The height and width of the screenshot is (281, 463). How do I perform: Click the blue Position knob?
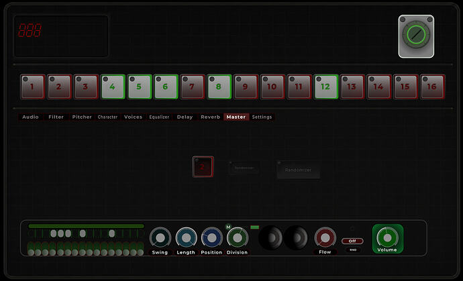(x=212, y=237)
